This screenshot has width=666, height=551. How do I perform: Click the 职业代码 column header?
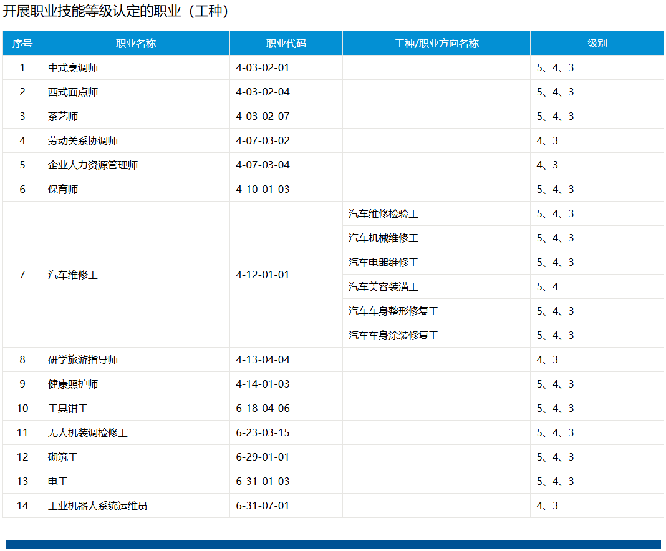click(x=286, y=43)
